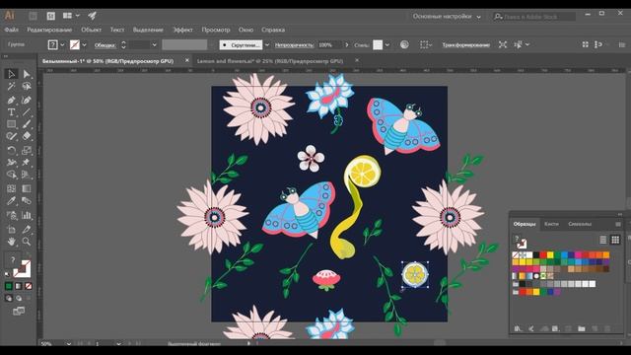Image resolution: width=631 pixels, height=355 pixels.
Task: Select the Selection tool (black arrow)
Action: [x=11, y=74]
